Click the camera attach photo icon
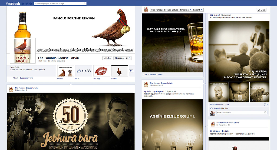This screenshot has height=150, width=277. pos(265,112)
